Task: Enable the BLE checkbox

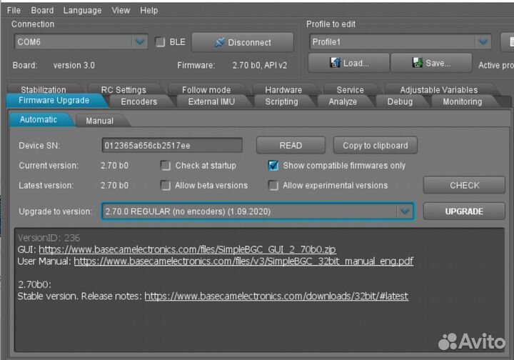Action: 161,42
